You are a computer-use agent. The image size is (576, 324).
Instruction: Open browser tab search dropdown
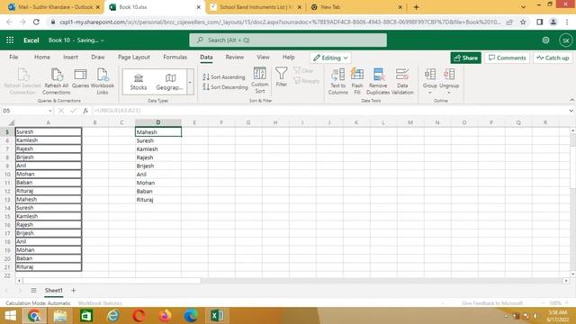(523, 7)
